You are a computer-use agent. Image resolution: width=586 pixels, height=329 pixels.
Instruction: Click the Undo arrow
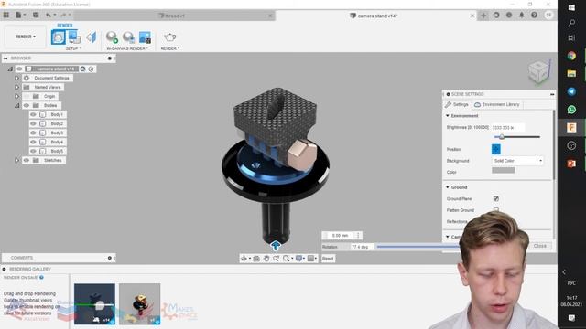click(x=49, y=15)
